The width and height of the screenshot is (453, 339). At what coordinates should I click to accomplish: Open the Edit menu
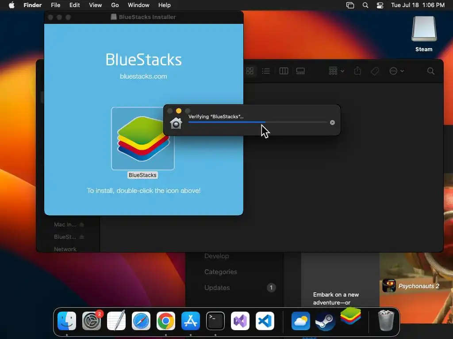point(74,5)
